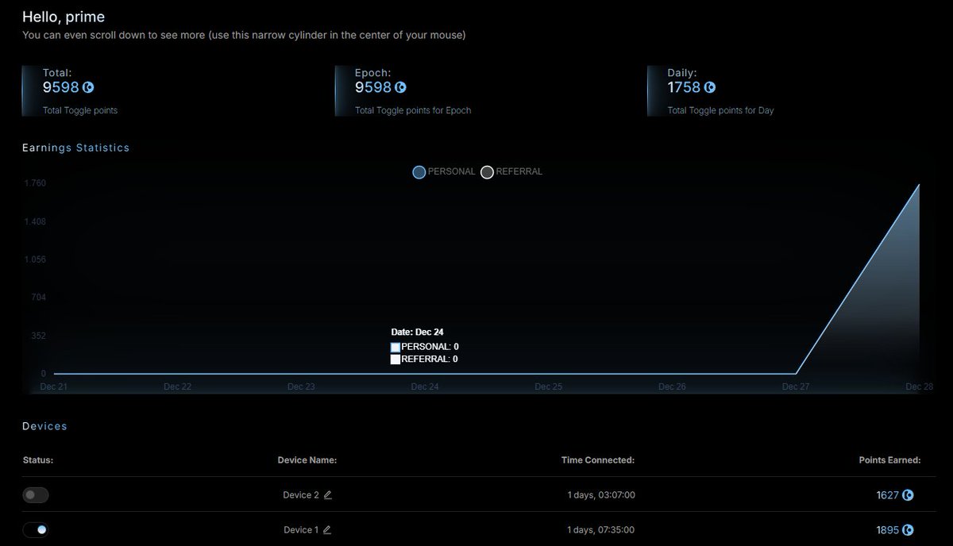Select the Earnings Statistics section heading
953x546 pixels.
75,148
